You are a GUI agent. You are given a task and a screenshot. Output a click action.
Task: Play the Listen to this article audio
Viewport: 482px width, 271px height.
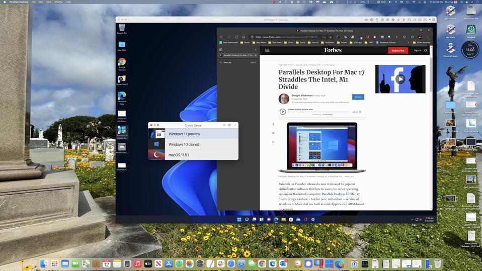[283, 112]
